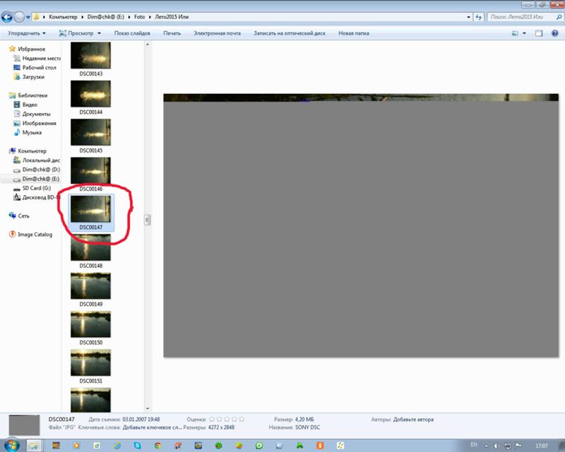The width and height of the screenshot is (565, 452).
Task: Open the Загрузки folder
Action: [29, 77]
